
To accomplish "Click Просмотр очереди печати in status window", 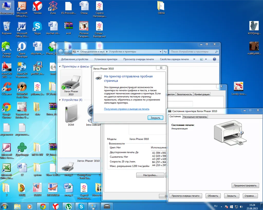I will (x=185, y=196).
